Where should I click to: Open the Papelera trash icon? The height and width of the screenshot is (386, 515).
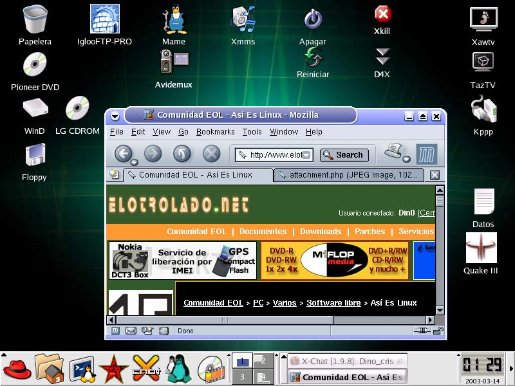35,20
